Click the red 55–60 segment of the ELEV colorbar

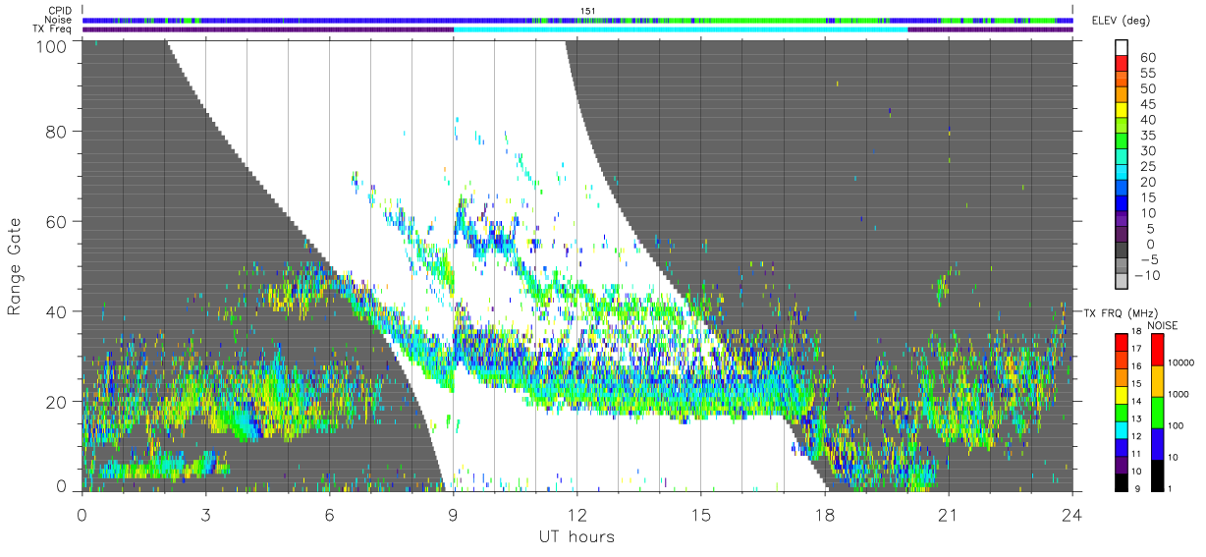pyautogui.click(x=1123, y=64)
